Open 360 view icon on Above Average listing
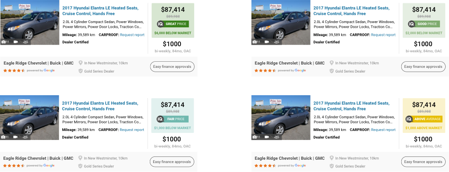The width and height of the screenshot is (449, 172). (x=276, y=137)
